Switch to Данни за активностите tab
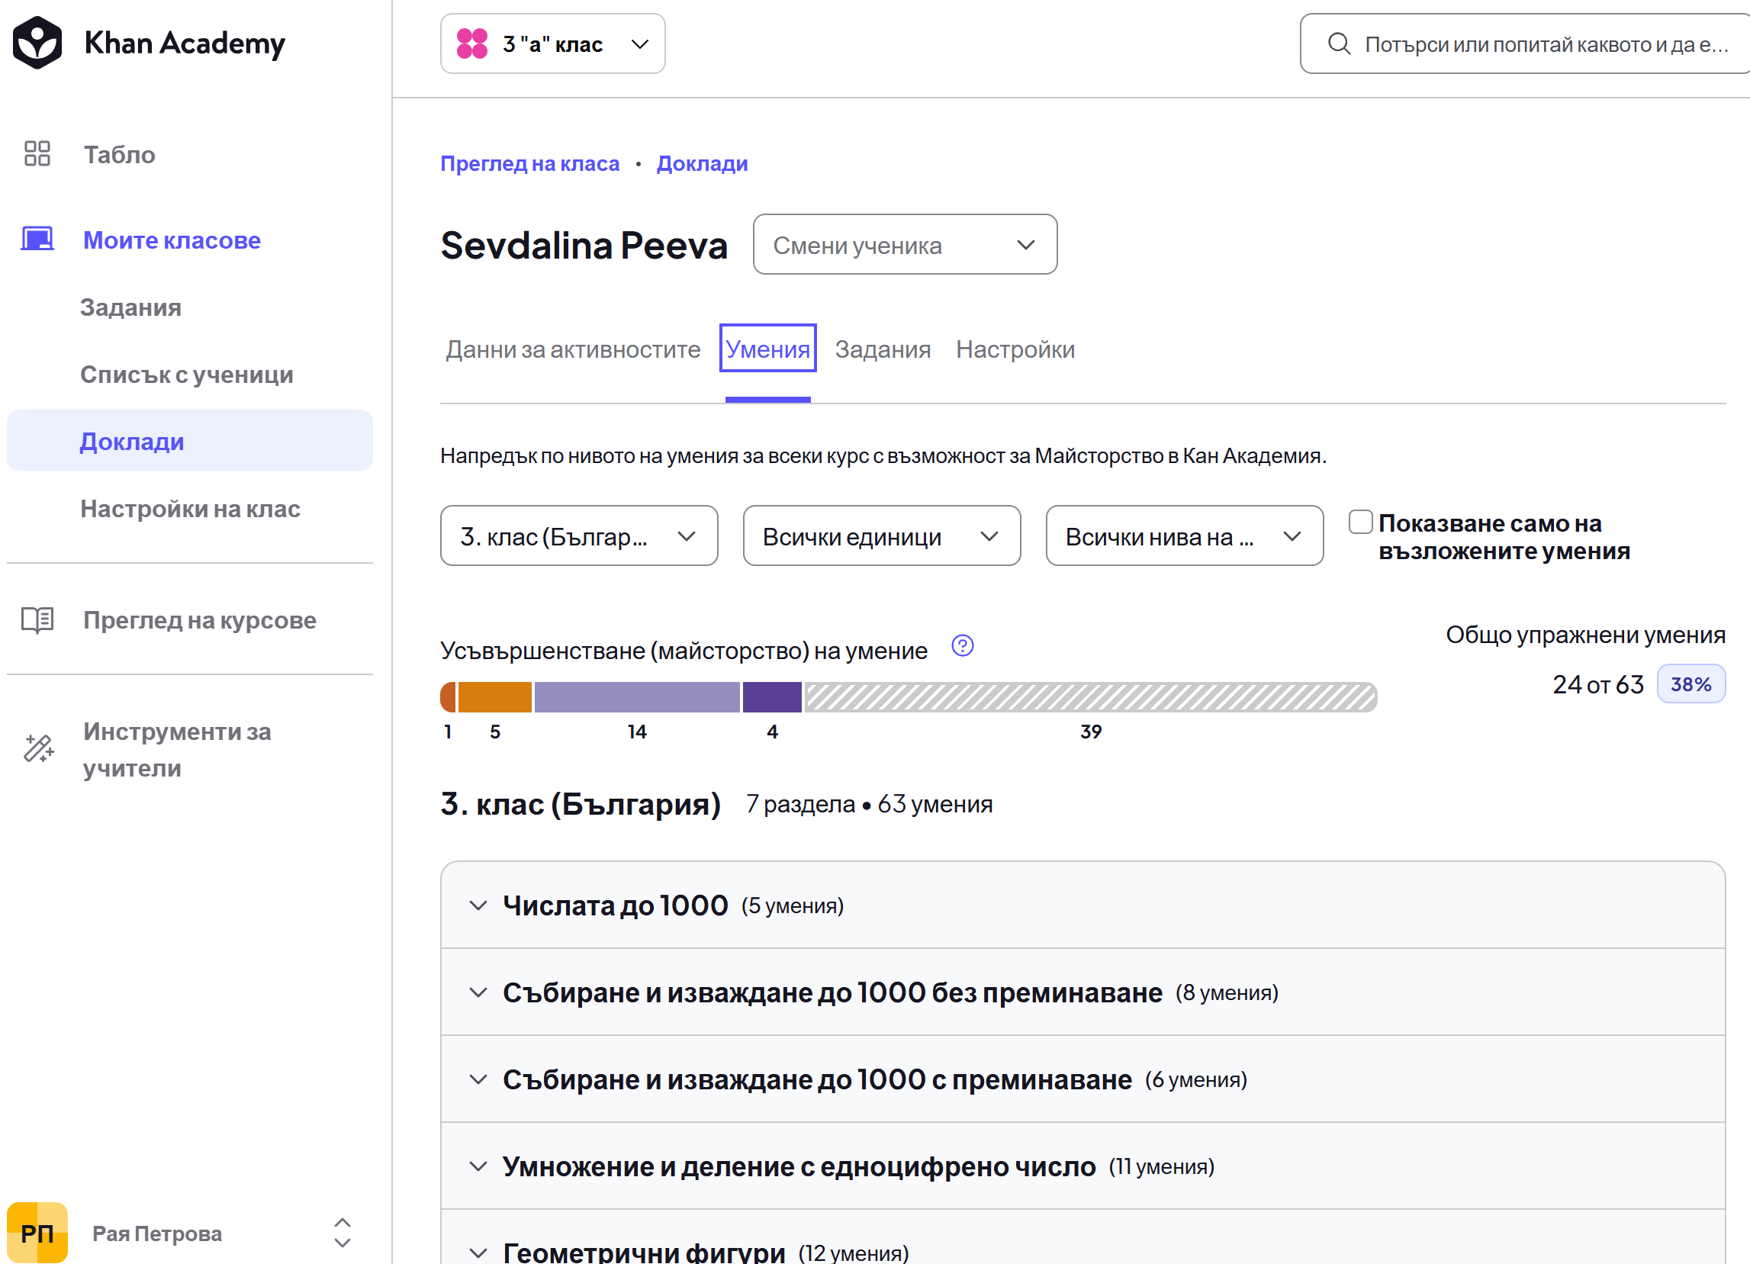 pyautogui.click(x=573, y=349)
